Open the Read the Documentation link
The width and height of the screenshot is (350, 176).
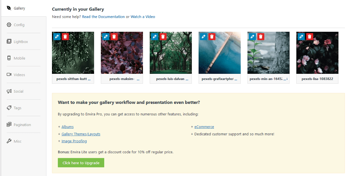pyautogui.click(x=103, y=17)
